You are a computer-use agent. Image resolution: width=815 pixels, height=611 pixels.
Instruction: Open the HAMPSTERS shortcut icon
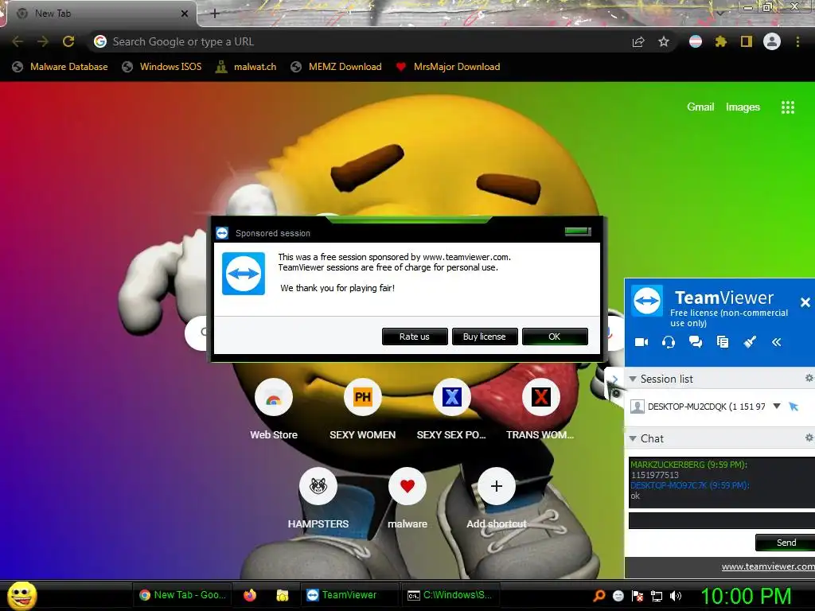pyautogui.click(x=318, y=486)
